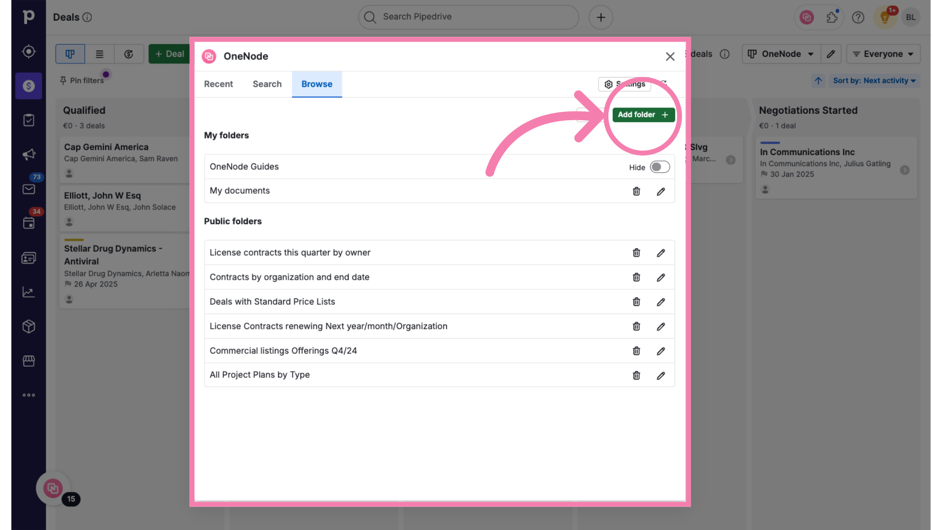Viewport: 942px width, 530px height.
Task: Open the Activities calendar icon in sidebar
Action: pyautogui.click(x=28, y=223)
